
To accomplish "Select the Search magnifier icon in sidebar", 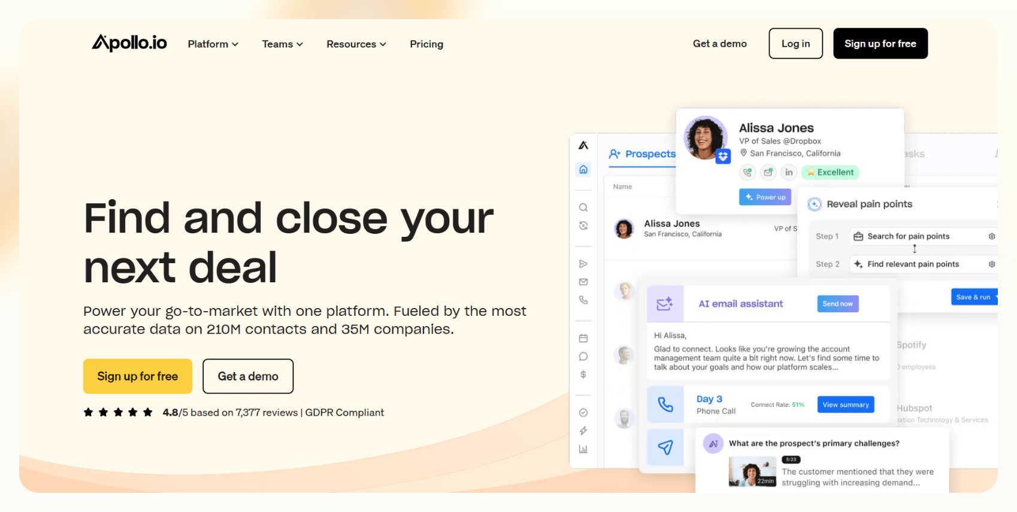I will tap(583, 208).
